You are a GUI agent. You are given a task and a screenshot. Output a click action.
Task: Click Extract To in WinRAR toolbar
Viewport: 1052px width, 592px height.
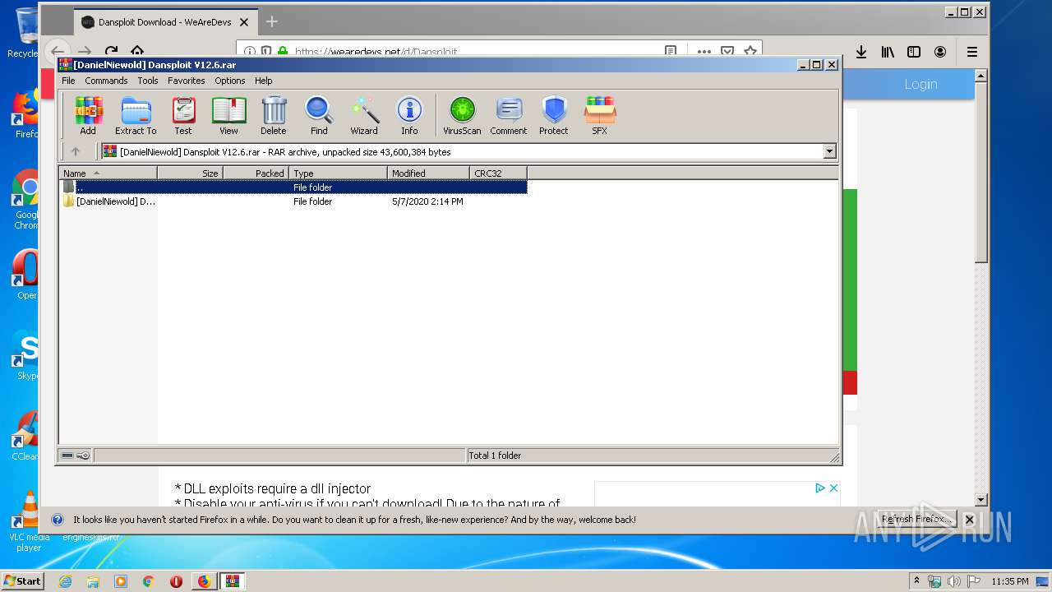[x=136, y=116]
